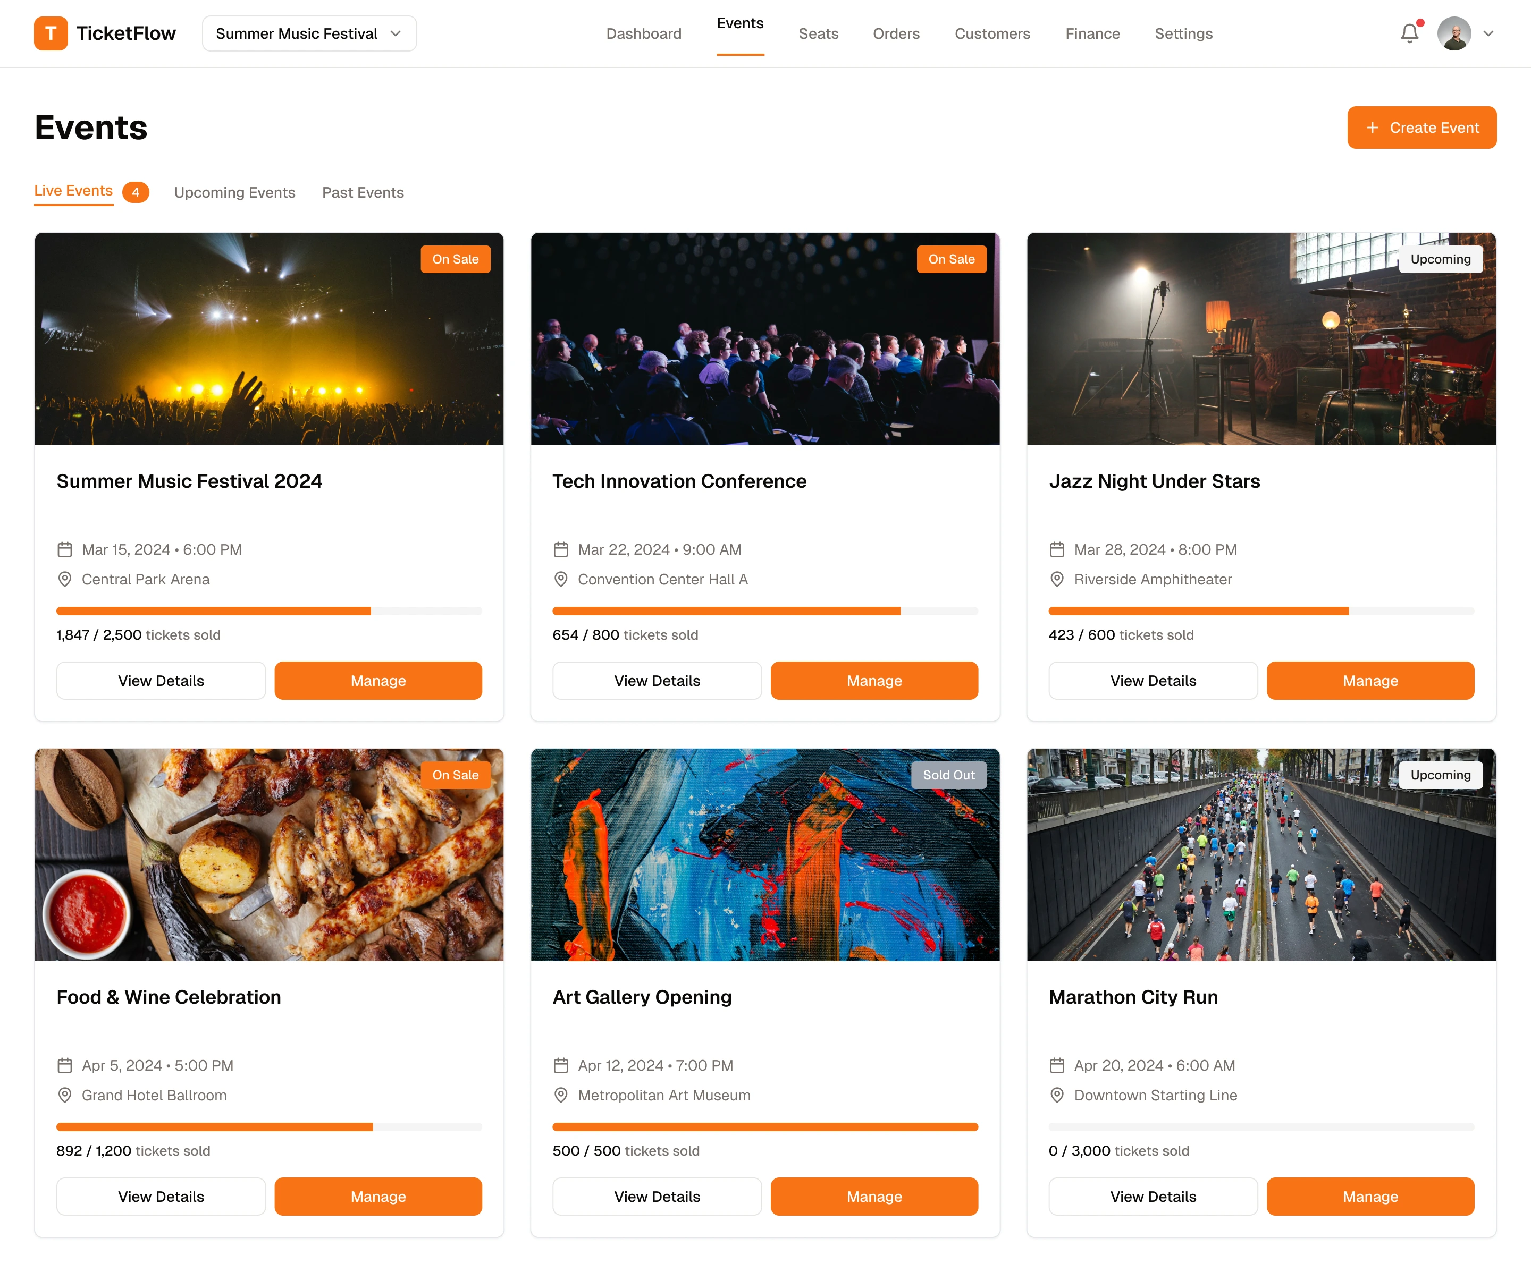Viewport: 1531px width, 1272px height.
Task: Click calendar icon on Summer Music Festival card
Action: pos(65,549)
